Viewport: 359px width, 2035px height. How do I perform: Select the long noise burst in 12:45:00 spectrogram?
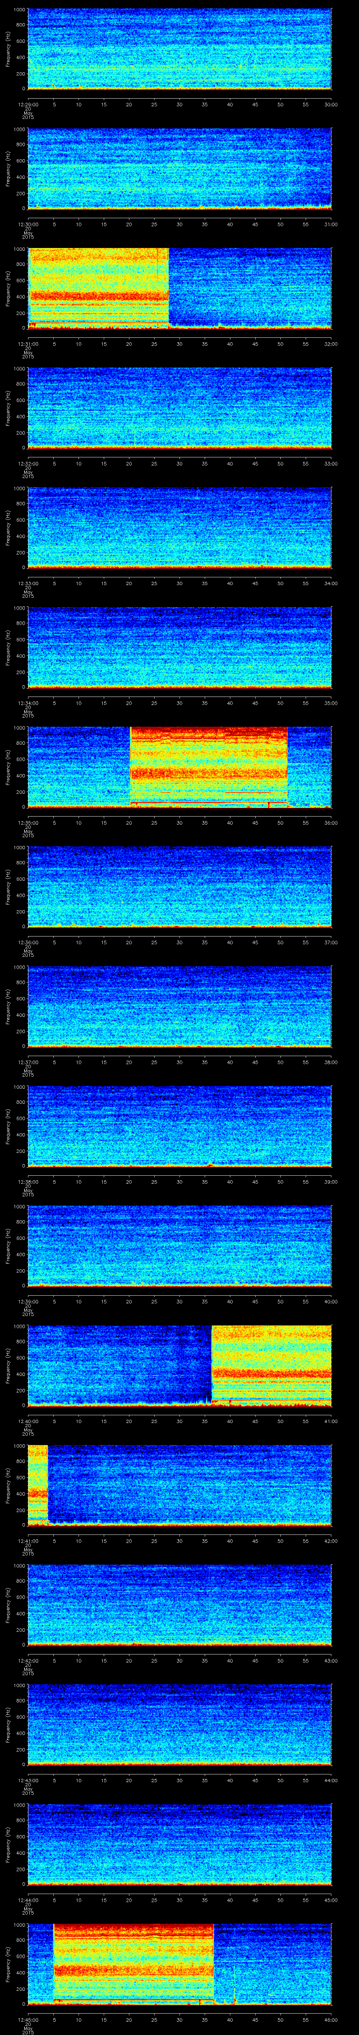click(x=134, y=1964)
